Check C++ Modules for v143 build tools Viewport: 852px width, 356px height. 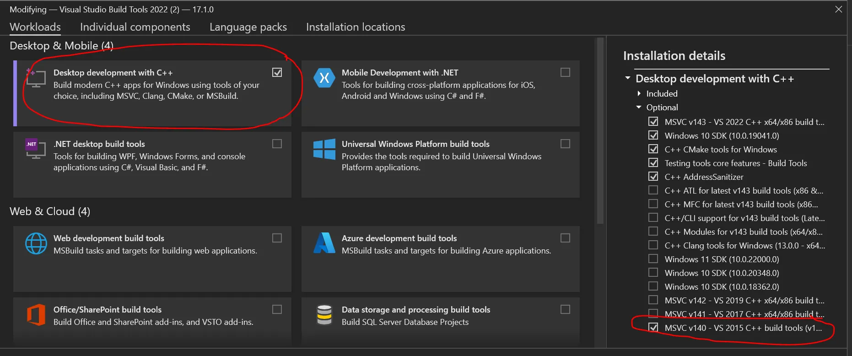pyautogui.click(x=653, y=232)
